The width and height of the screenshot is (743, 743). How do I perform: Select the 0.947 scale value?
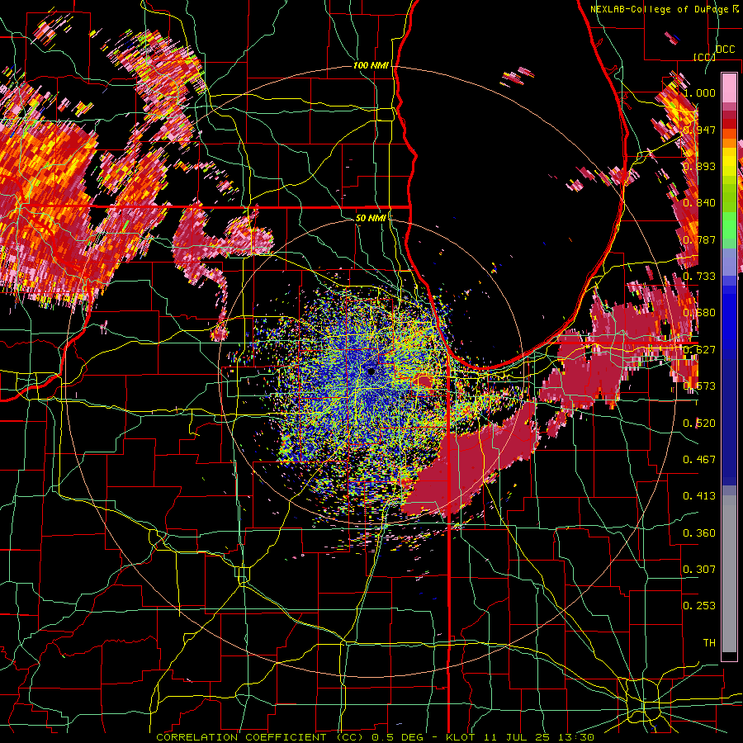pos(699,130)
